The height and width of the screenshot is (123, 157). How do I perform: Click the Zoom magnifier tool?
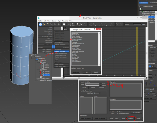click(x=78, y=24)
